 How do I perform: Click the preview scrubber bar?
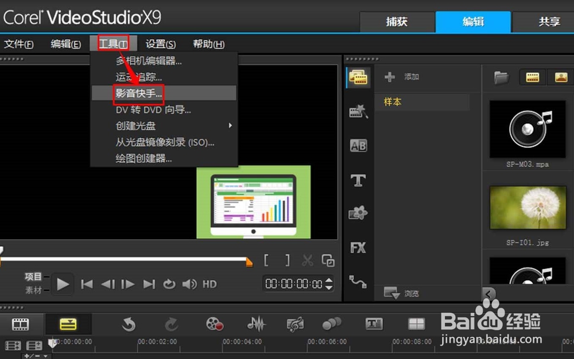click(x=124, y=259)
